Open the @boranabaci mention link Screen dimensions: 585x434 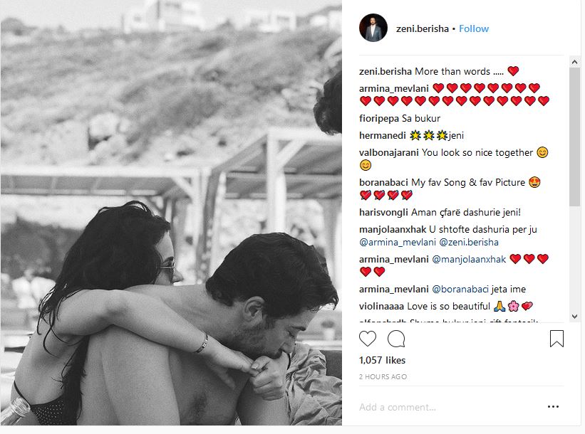(460, 289)
